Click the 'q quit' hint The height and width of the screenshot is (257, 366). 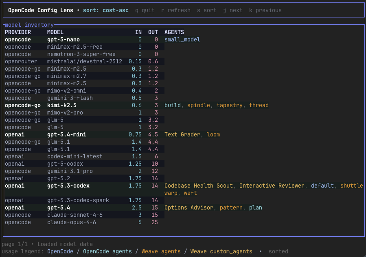pyautogui.click(x=145, y=10)
